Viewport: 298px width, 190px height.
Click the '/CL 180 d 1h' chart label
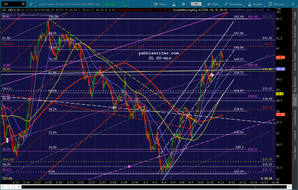pyautogui.click(x=11, y=10)
